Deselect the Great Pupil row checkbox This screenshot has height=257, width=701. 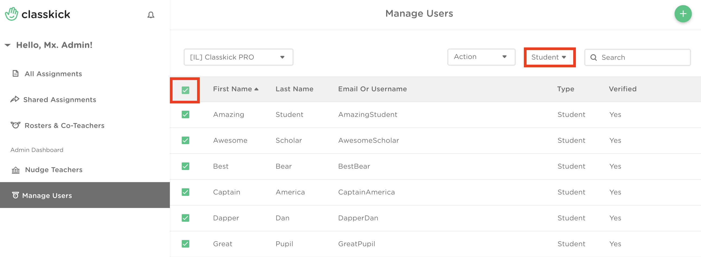point(185,244)
